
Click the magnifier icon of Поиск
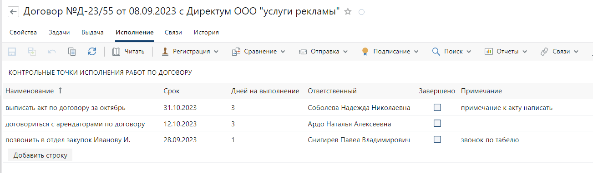(x=436, y=52)
